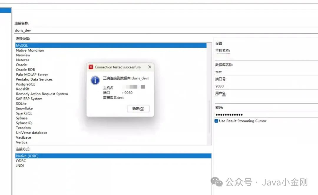Image resolution: width=318 pixels, height=195 pixels.
Task: Click the connection type list scrollbar
Action: pyautogui.click(x=209, y=117)
